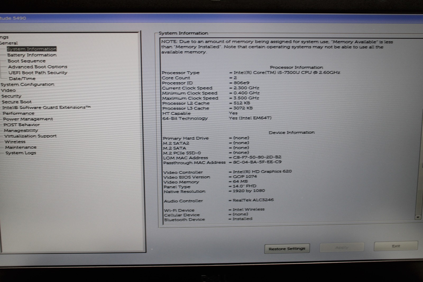Click the Primary Hard Drive label
The image size is (423, 282).
point(186,138)
